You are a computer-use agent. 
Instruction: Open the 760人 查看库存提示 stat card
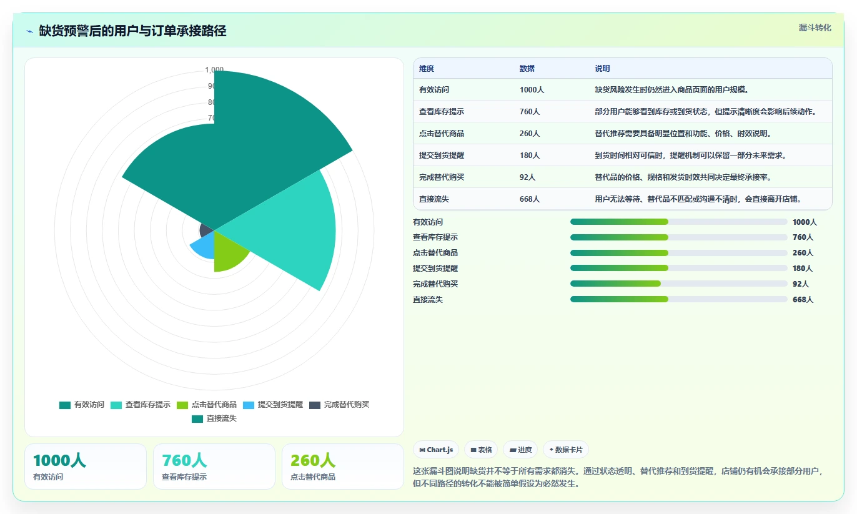[214, 467]
